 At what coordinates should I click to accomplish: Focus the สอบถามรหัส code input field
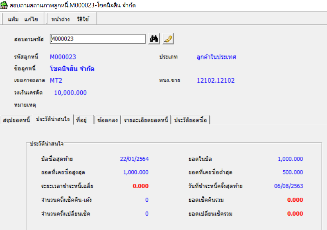point(97,39)
